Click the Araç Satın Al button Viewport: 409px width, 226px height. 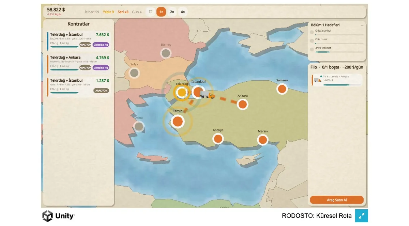[337, 200]
